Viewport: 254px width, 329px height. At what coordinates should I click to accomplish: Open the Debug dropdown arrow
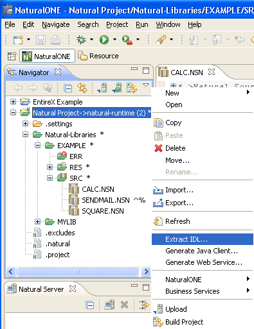(x=91, y=39)
